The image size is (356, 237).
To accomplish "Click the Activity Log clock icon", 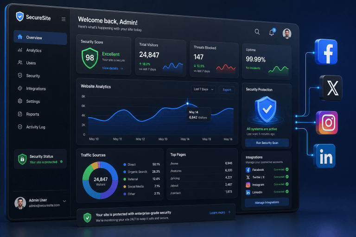I will coord(20,127).
